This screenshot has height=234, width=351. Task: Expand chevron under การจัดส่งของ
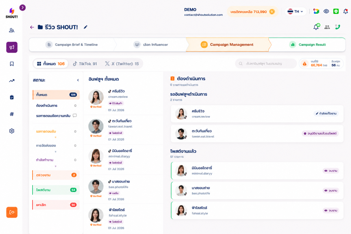pos(56,152)
